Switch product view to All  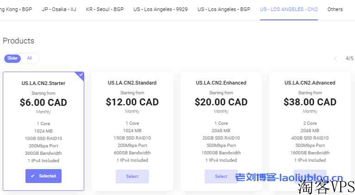[29, 58]
